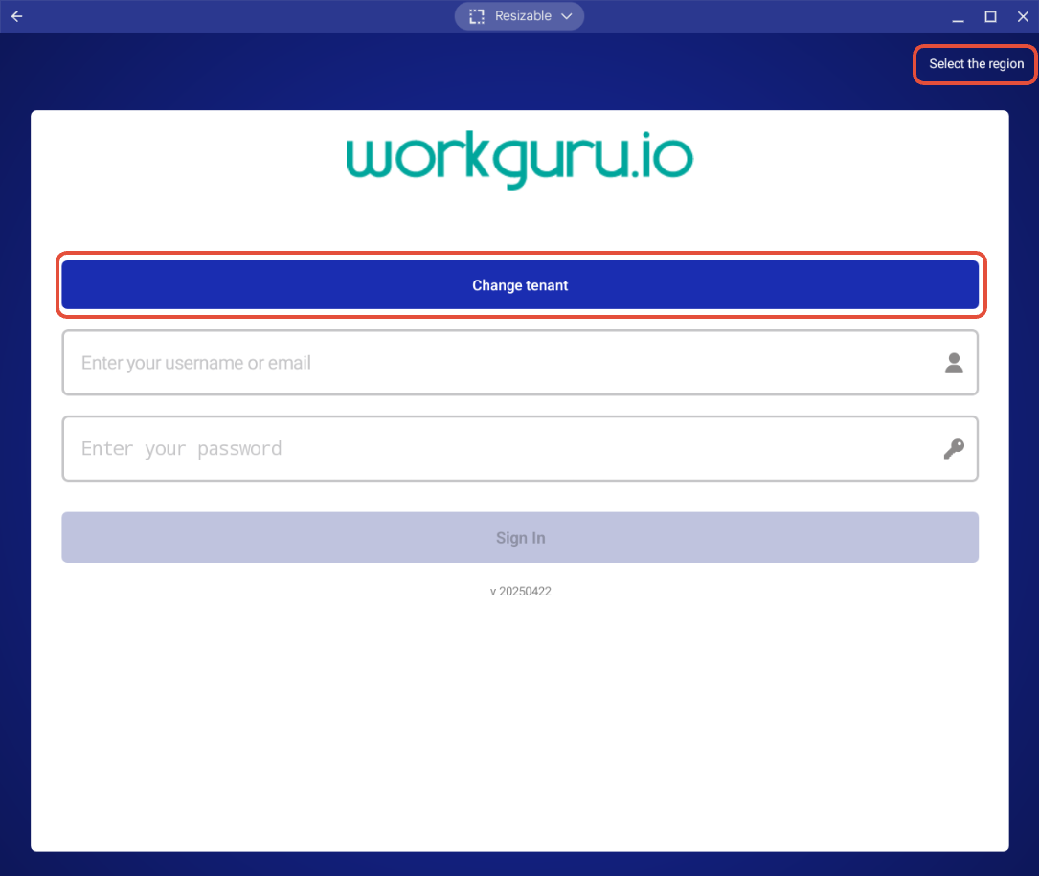Click the workguru.io logo
This screenshot has height=876, width=1039.
click(519, 159)
